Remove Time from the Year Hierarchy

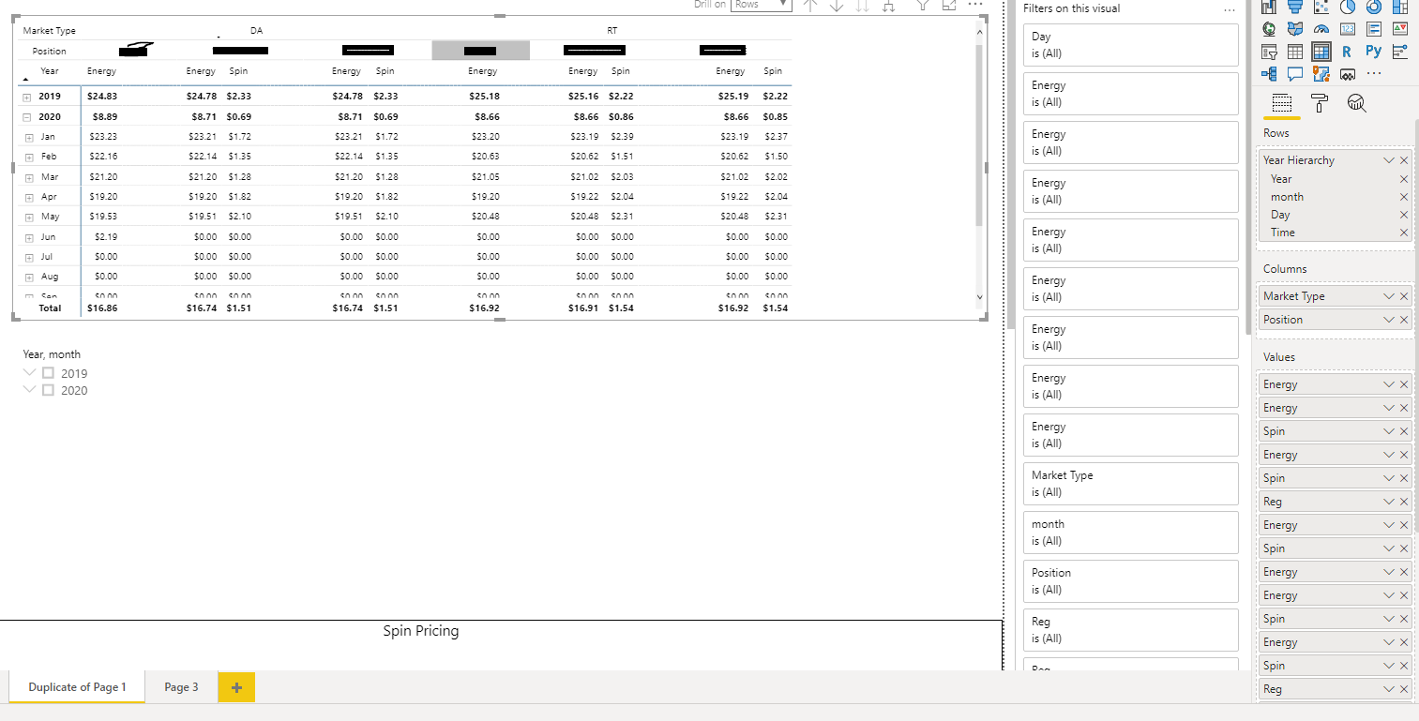[1404, 233]
